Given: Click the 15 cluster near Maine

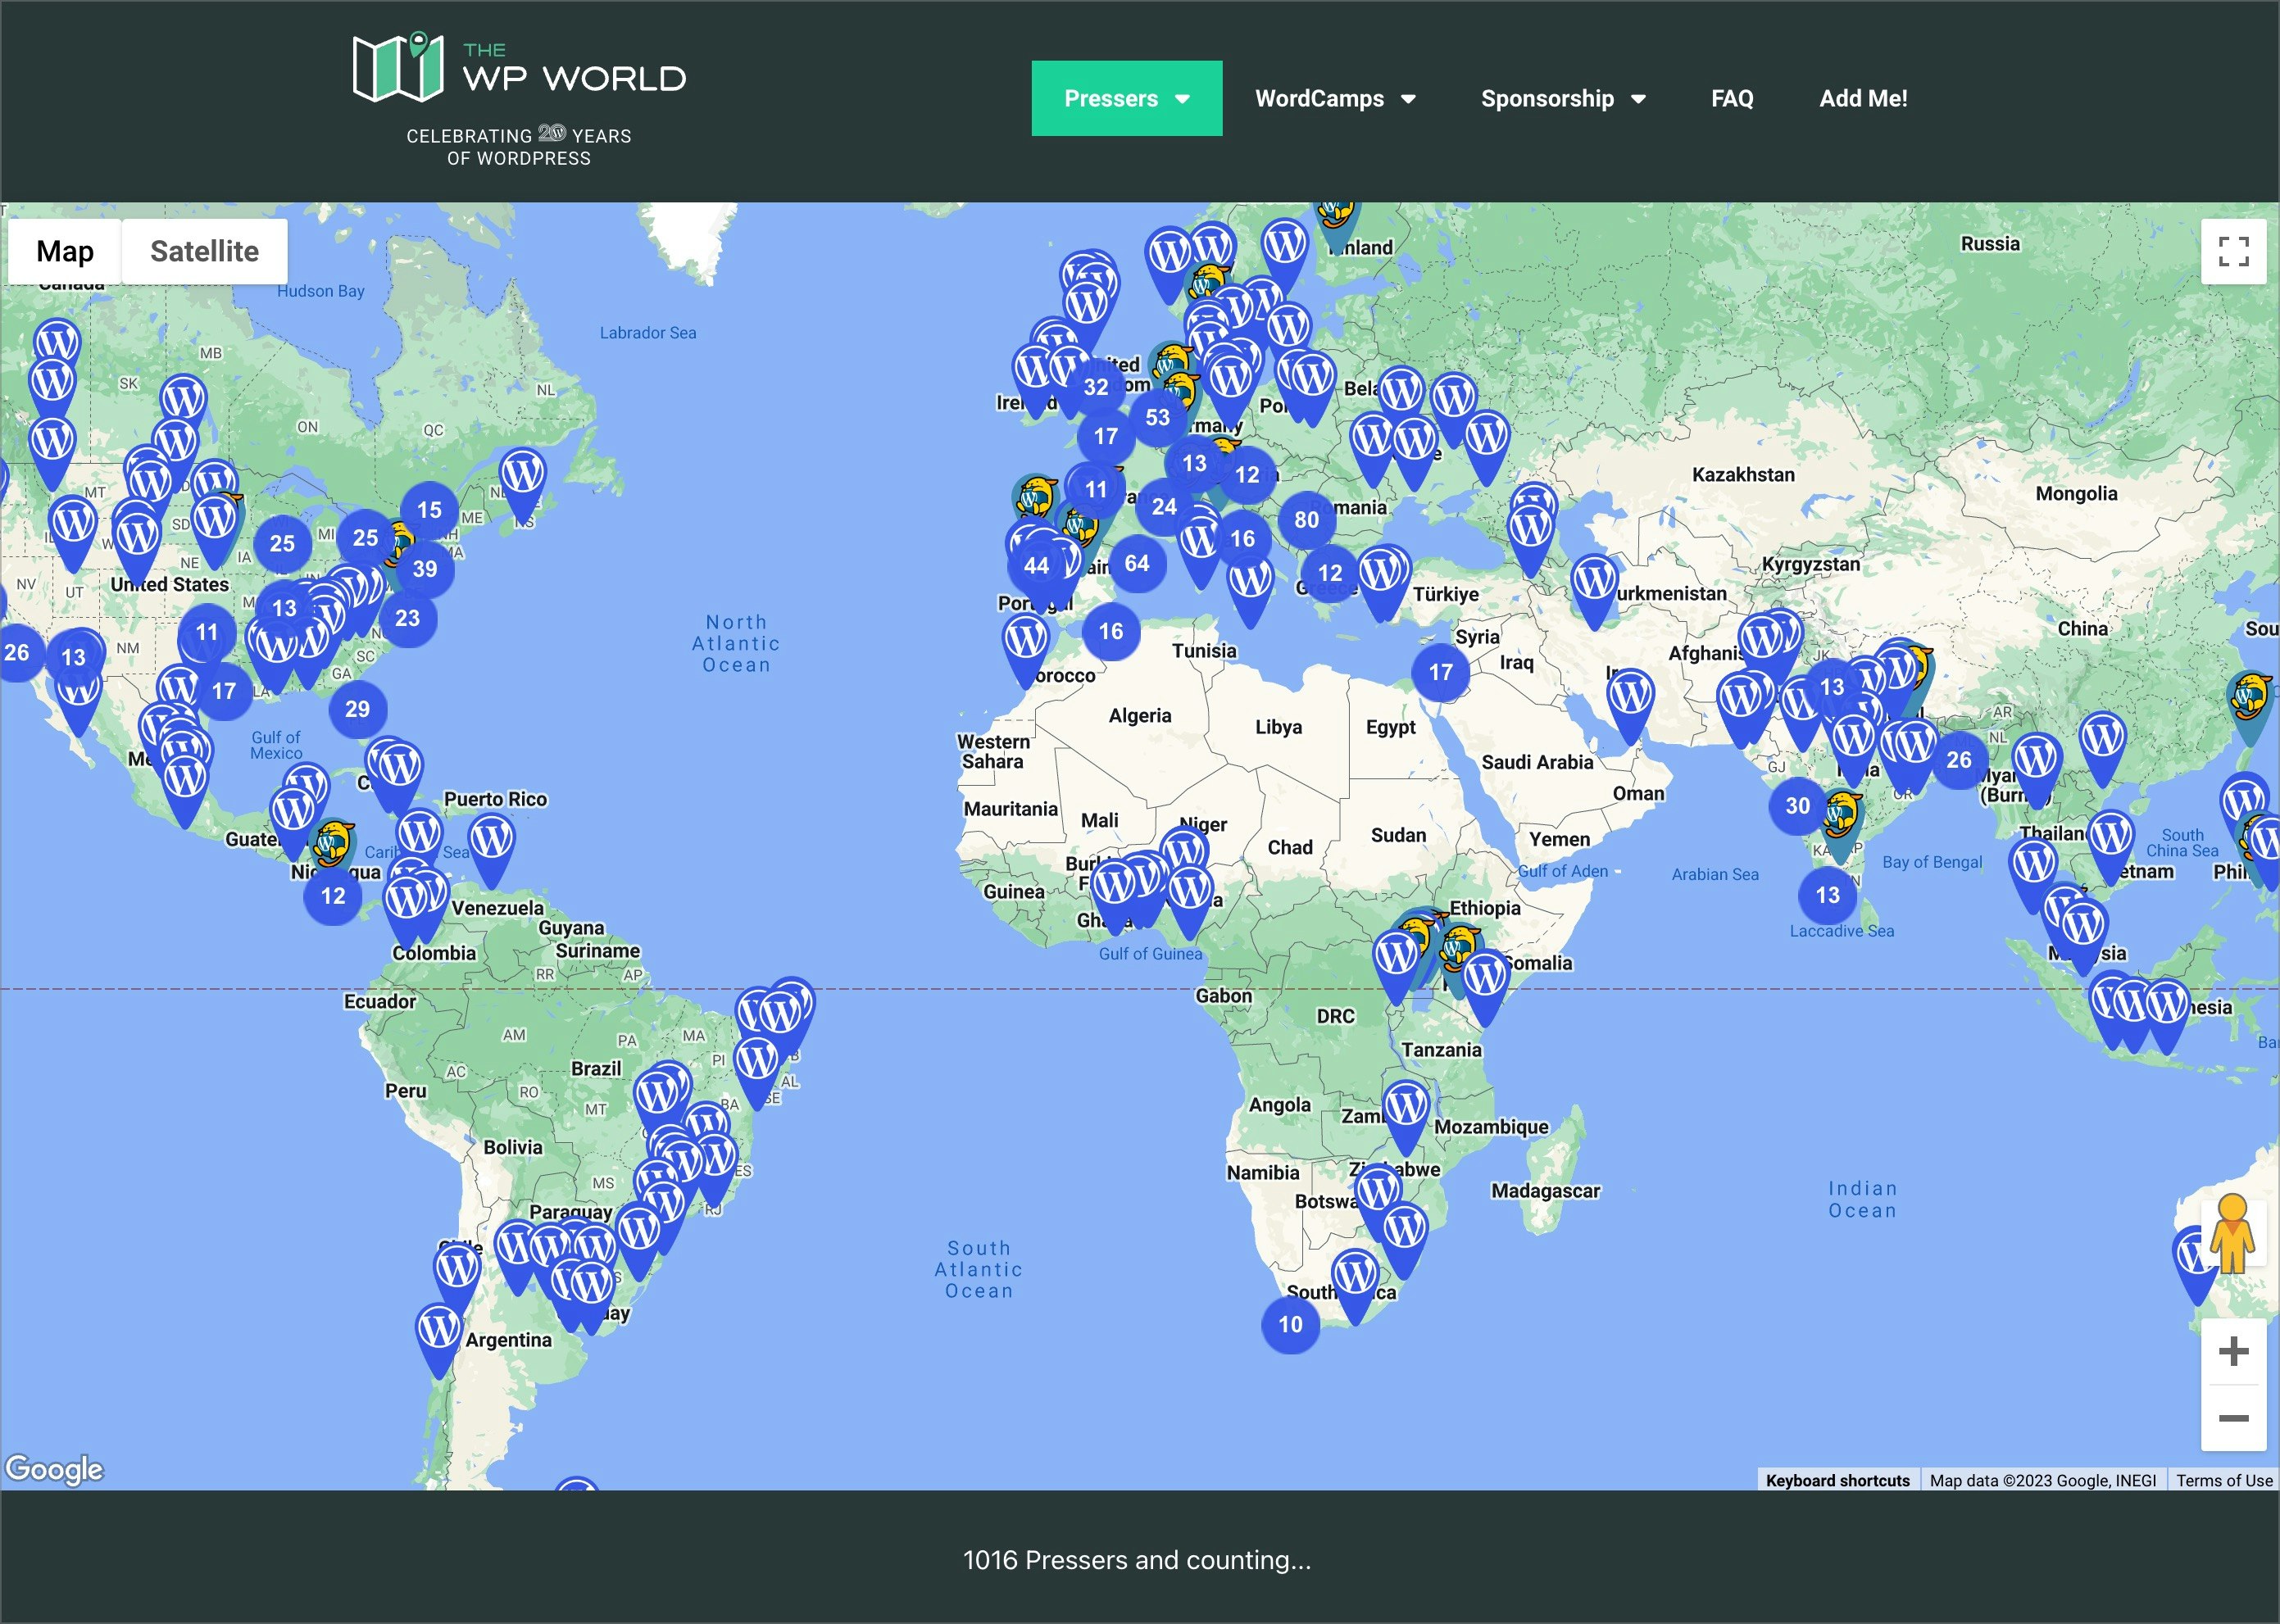Looking at the screenshot, I should (x=429, y=510).
